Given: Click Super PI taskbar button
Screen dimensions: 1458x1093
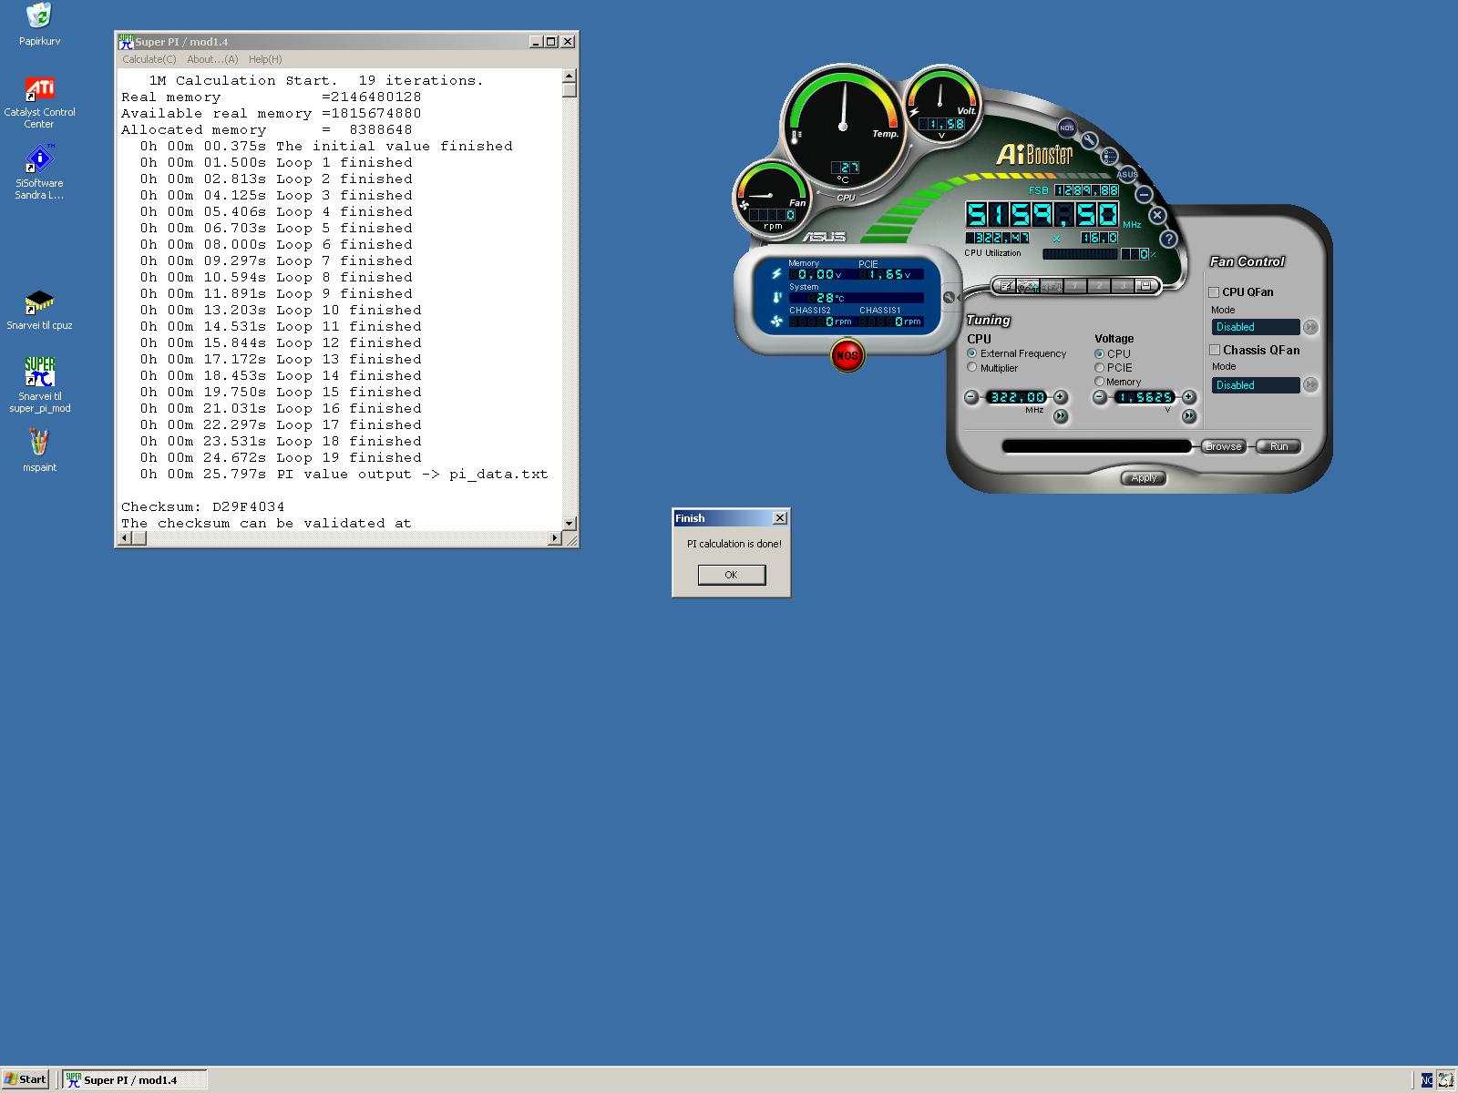Looking at the screenshot, I should point(135,1079).
